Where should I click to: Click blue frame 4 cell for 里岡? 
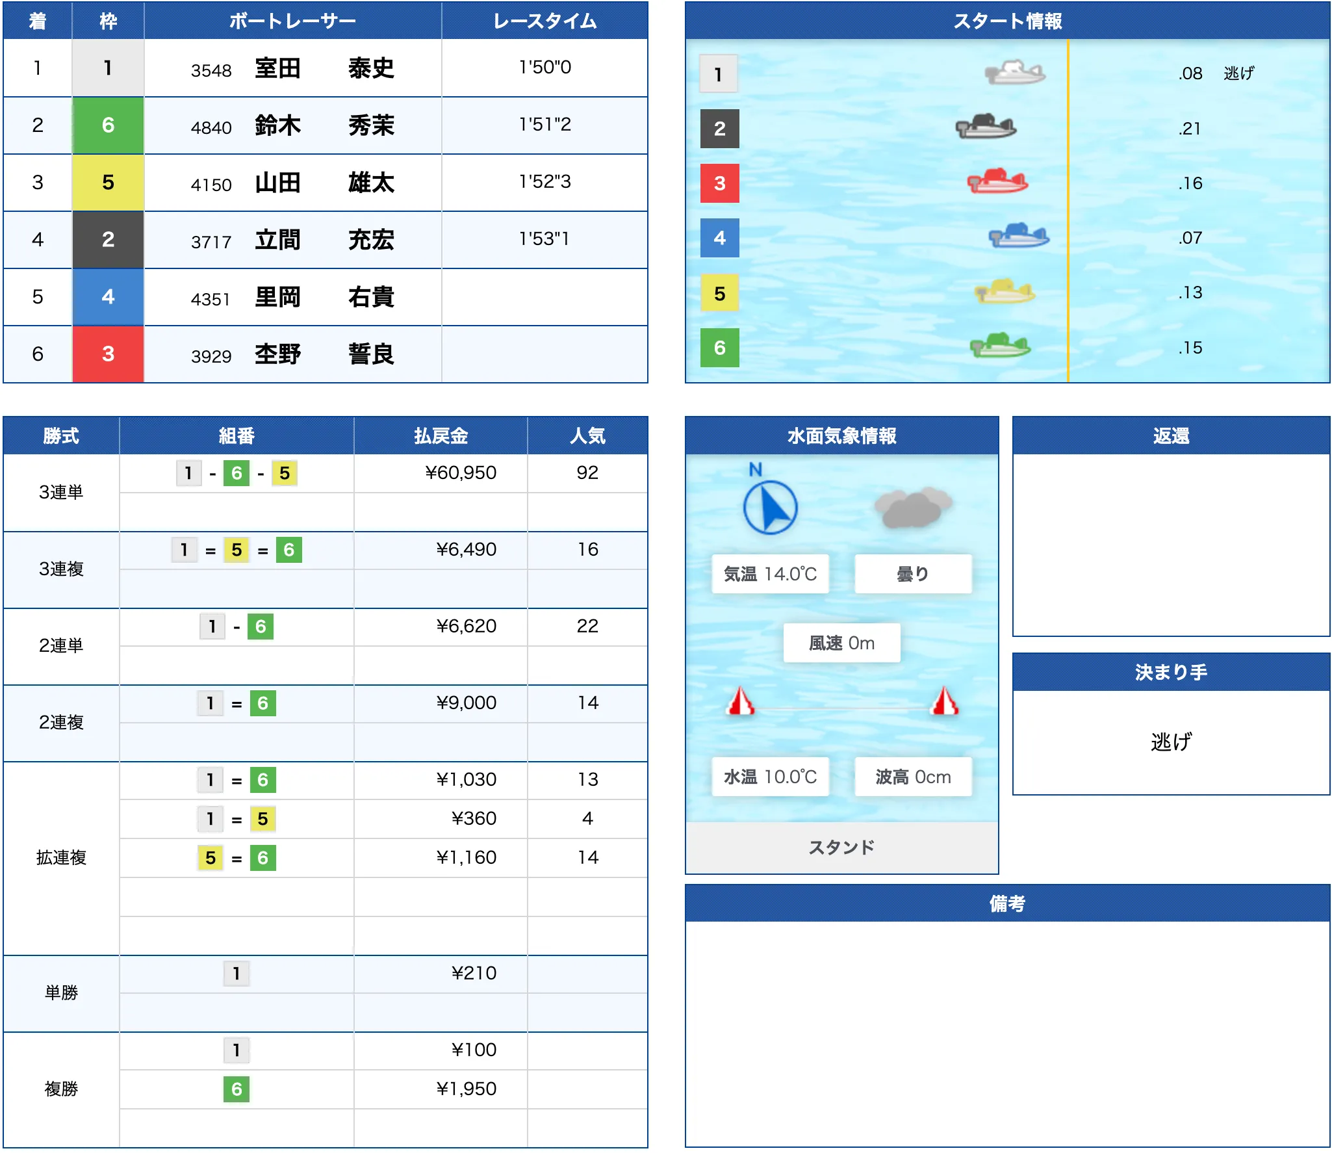click(x=108, y=297)
